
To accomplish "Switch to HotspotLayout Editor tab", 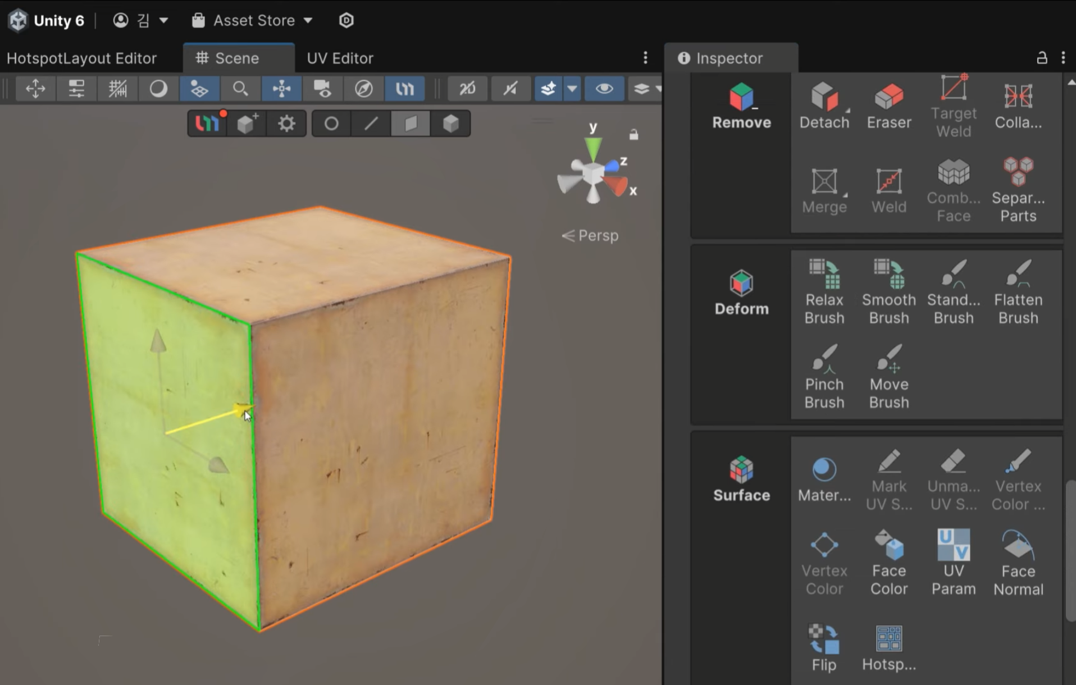I will pyautogui.click(x=81, y=58).
